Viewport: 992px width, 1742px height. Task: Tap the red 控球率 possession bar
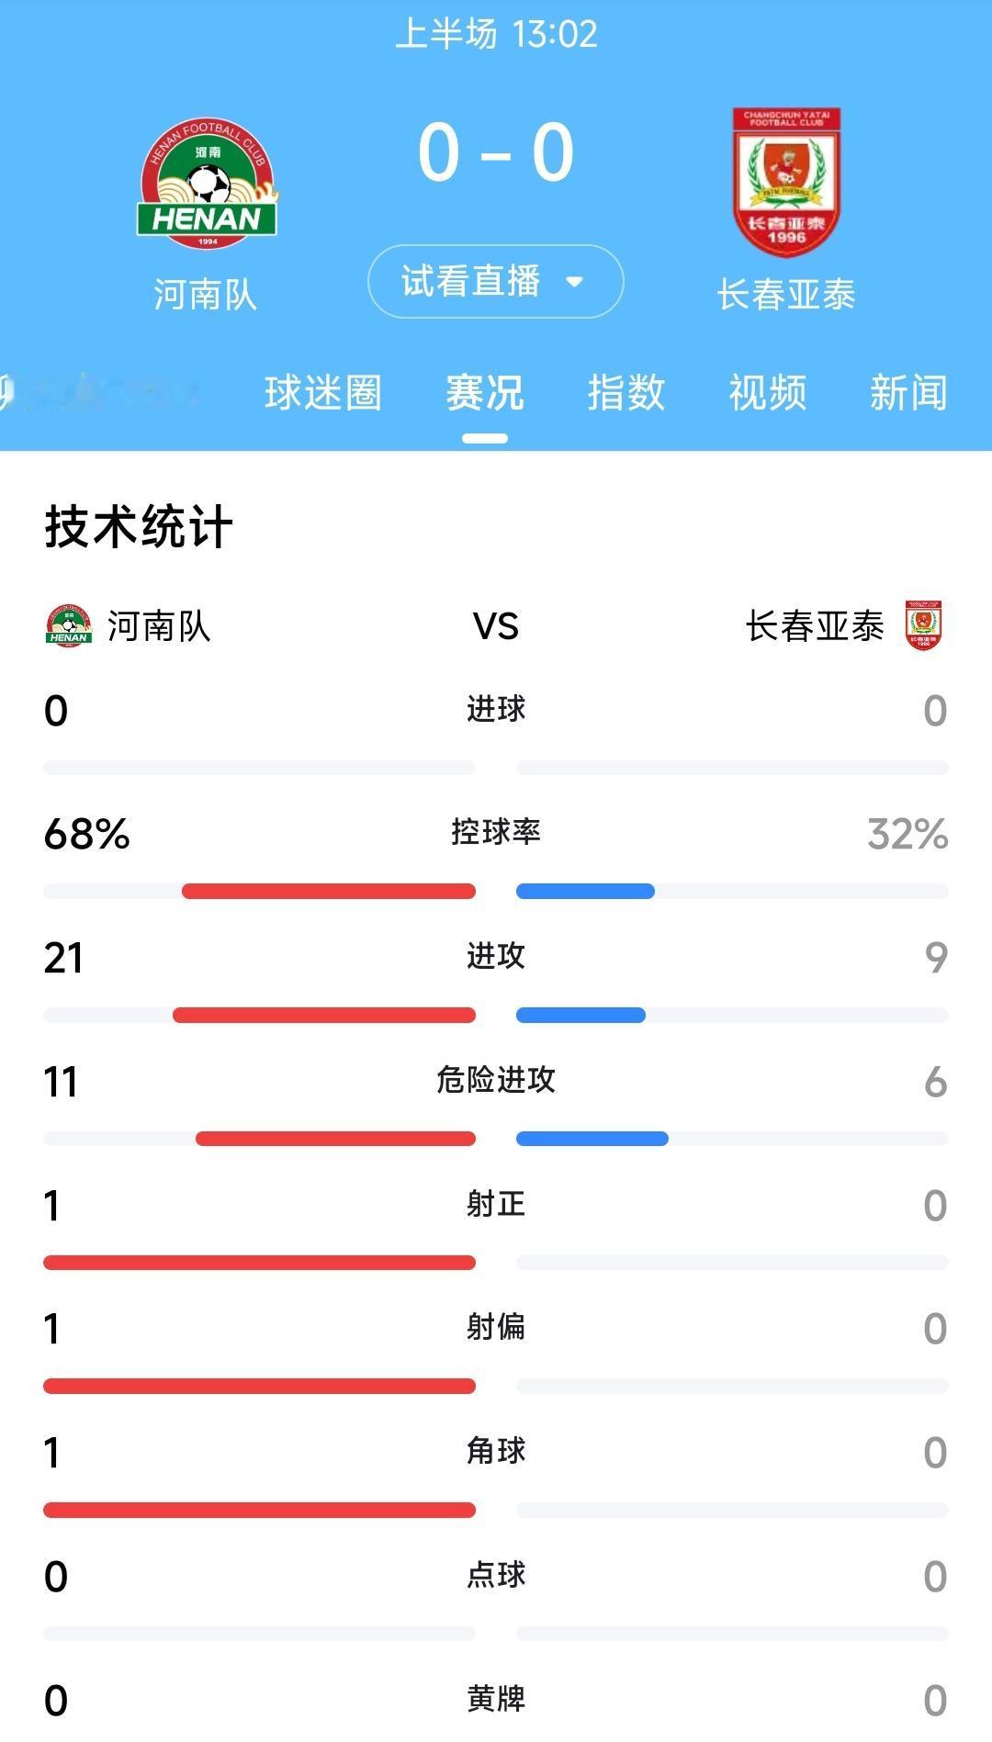[x=329, y=891]
